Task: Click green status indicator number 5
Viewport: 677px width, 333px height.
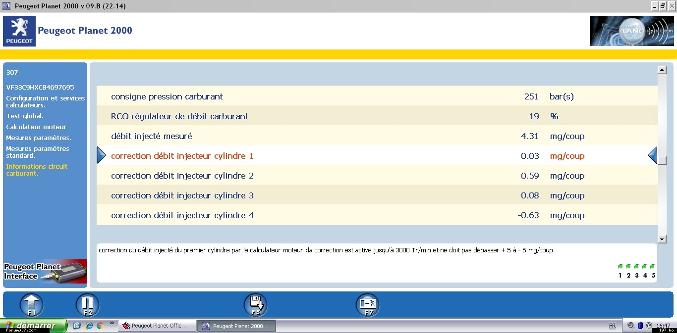Action: (653, 267)
